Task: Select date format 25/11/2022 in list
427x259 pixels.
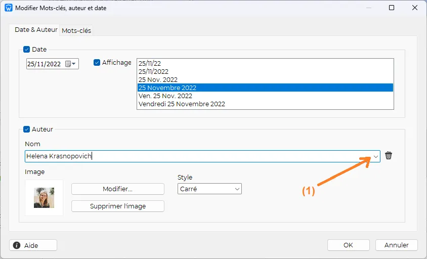Action: click(x=265, y=71)
